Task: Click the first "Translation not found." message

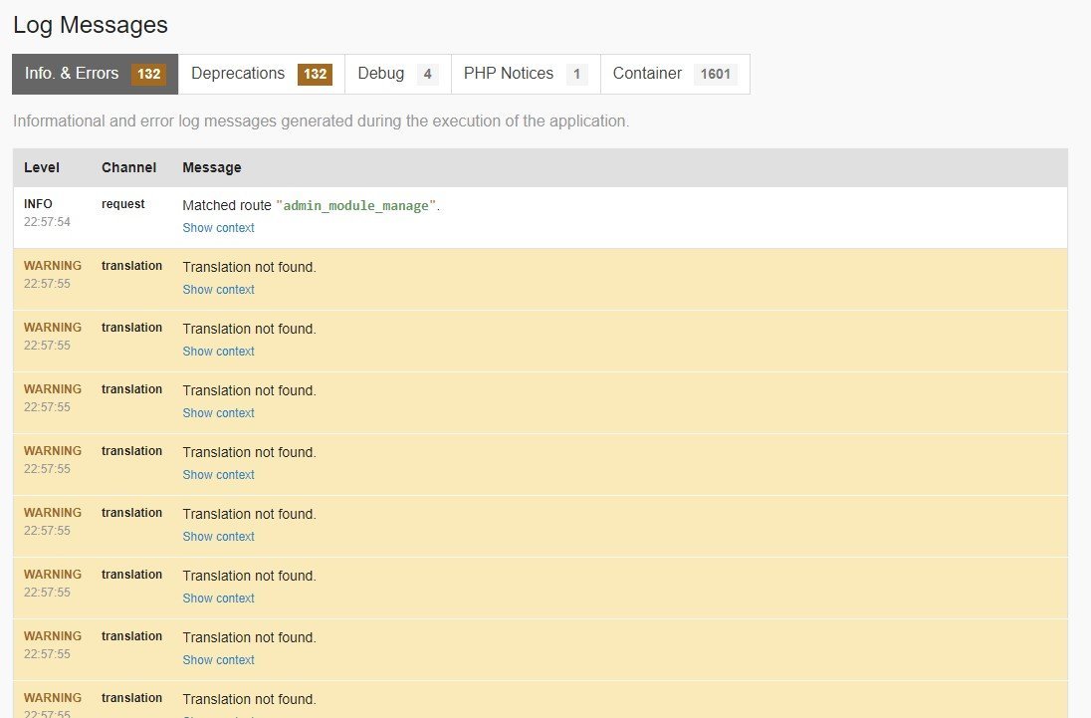Action: click(x=249, y=267)
